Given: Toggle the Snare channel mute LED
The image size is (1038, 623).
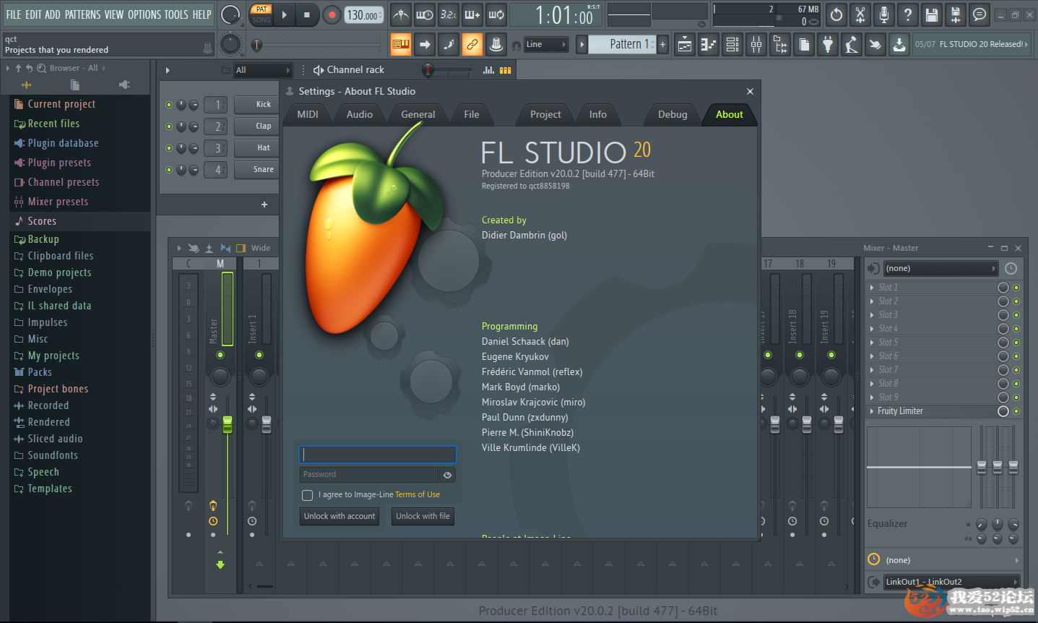Looking at the screenshot, I should pos(169,170).
